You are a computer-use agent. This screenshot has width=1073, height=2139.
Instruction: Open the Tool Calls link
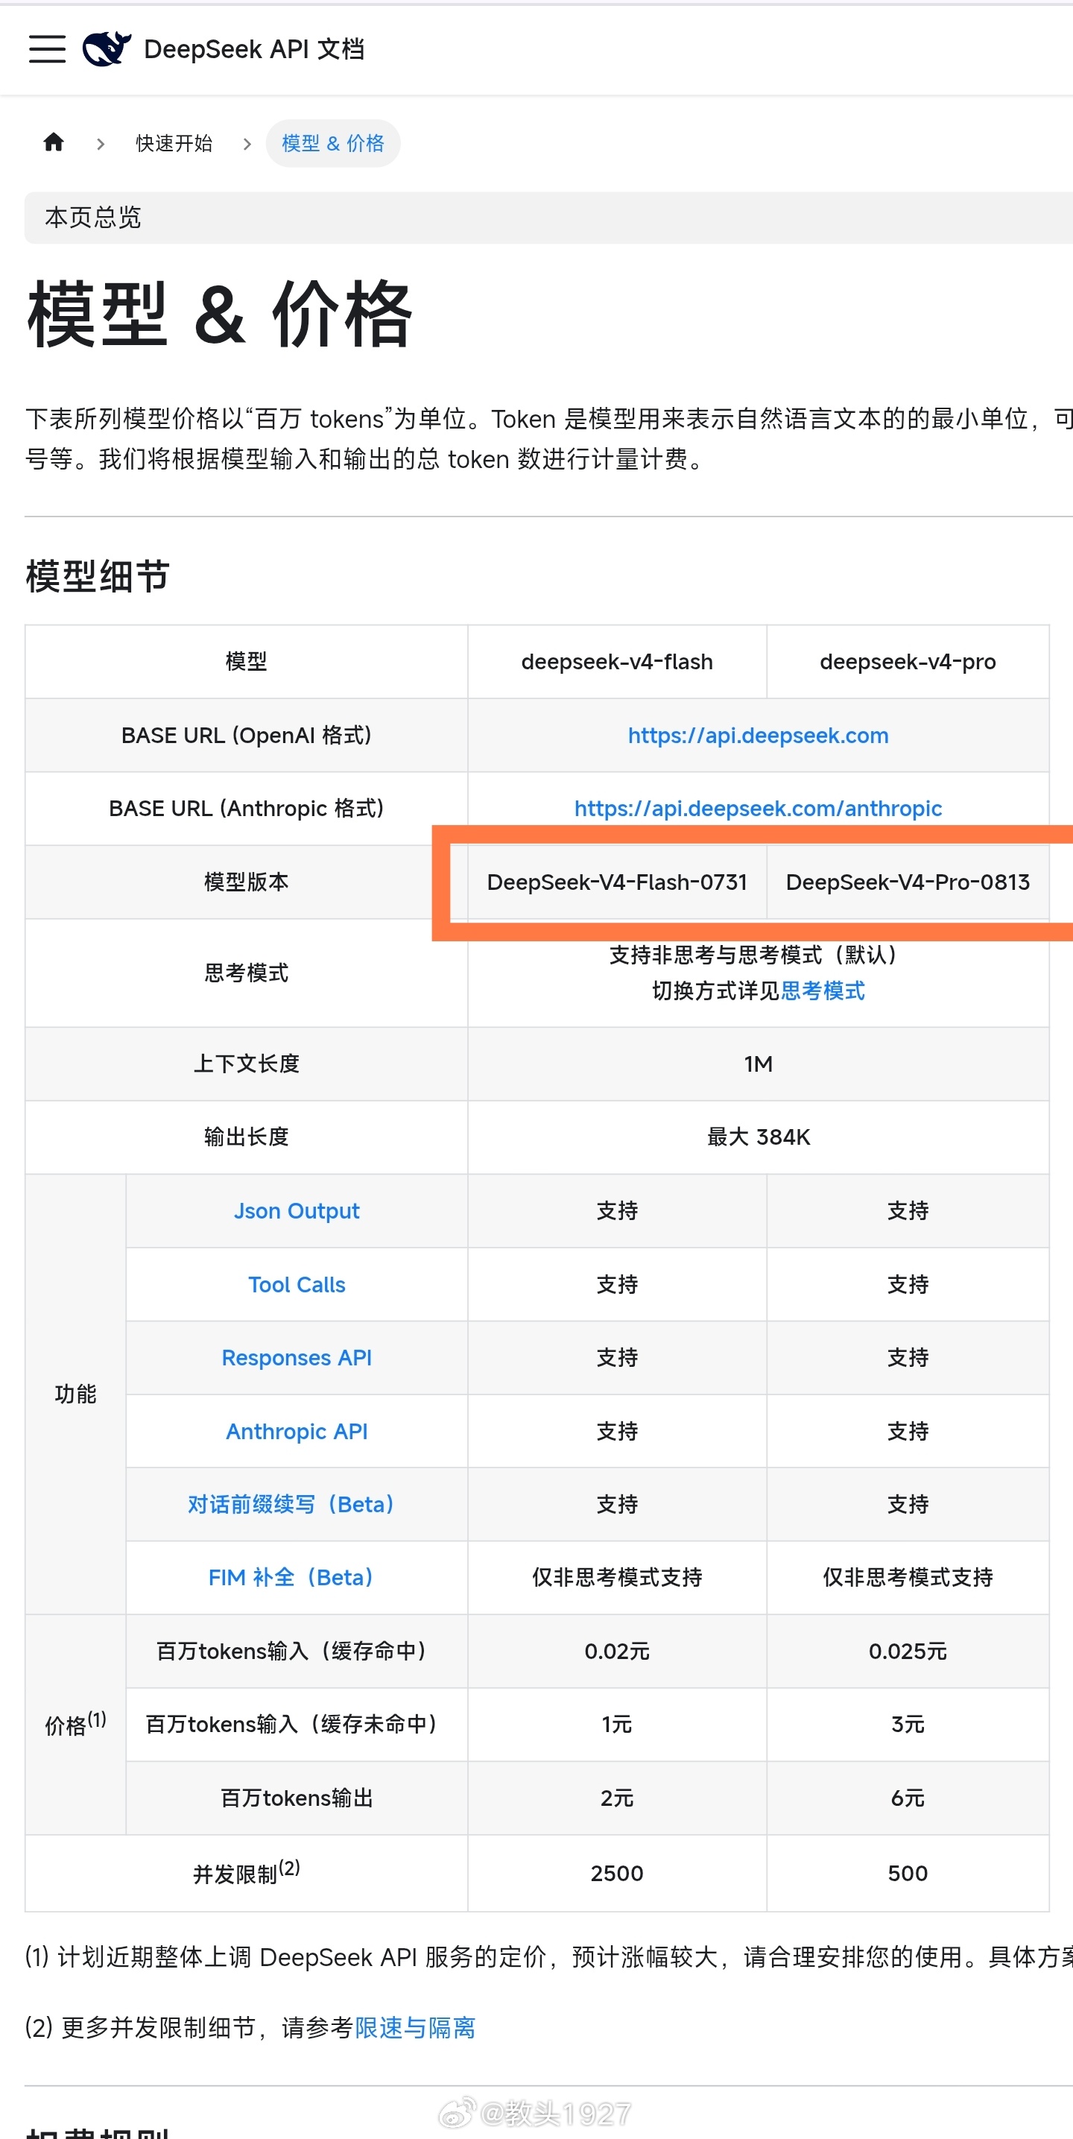(x=297, y=1285)
